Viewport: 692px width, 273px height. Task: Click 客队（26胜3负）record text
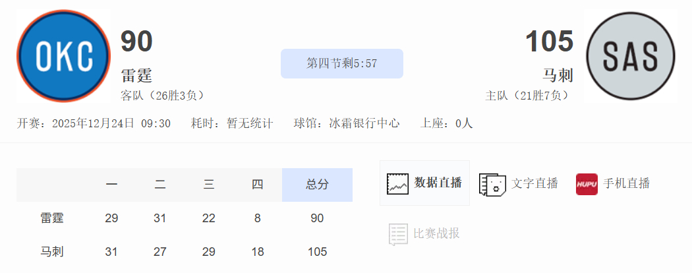pyautogui.click(x=163, y=96)
